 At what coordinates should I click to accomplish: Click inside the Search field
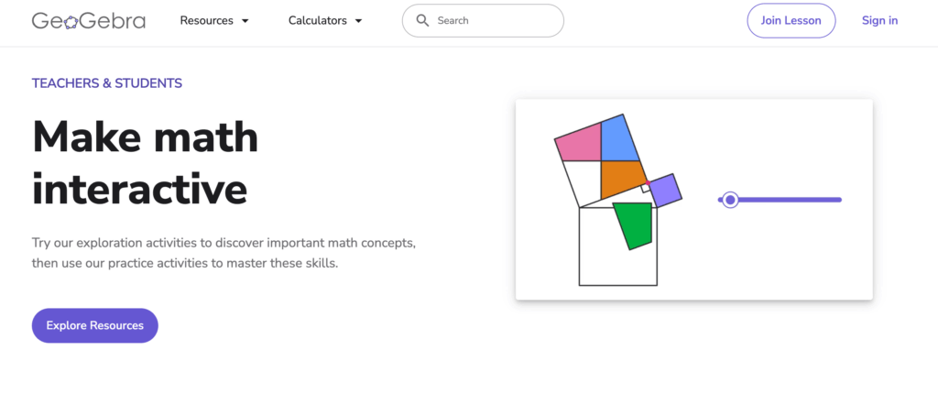click(495, 20)
